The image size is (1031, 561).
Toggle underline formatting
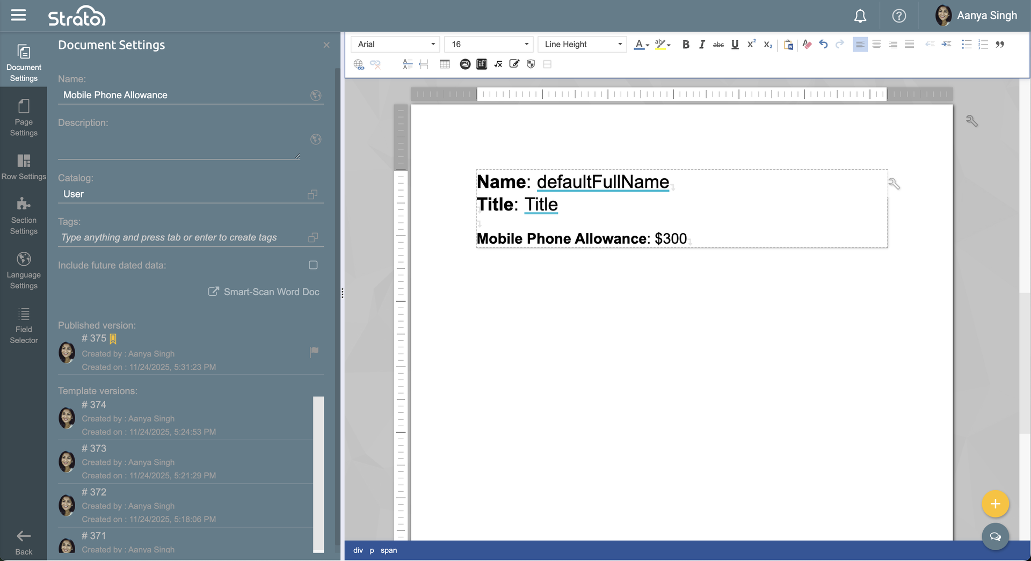tap(735, 45)
